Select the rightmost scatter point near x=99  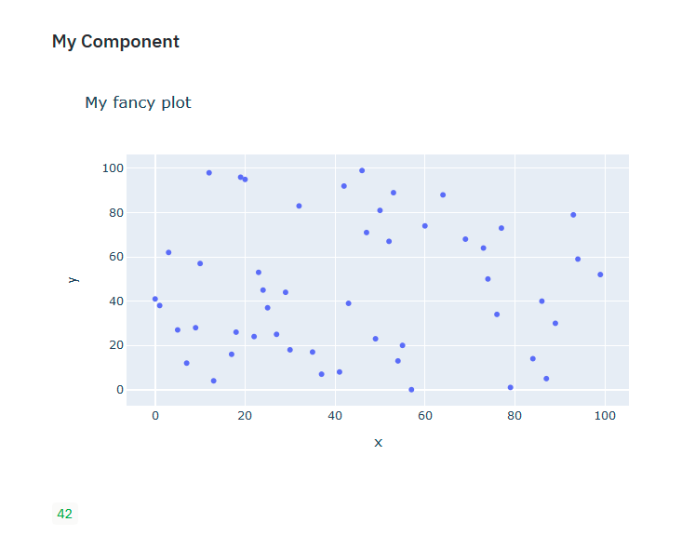[600, 274]
